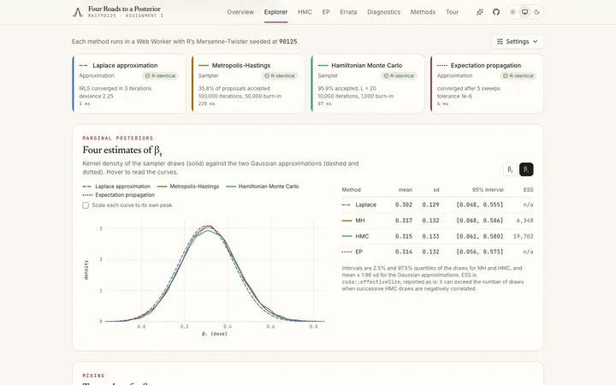616x385 pixels.
Task: Toggle the Expectation propagation chart legend entry
Action: coord(118,195)
